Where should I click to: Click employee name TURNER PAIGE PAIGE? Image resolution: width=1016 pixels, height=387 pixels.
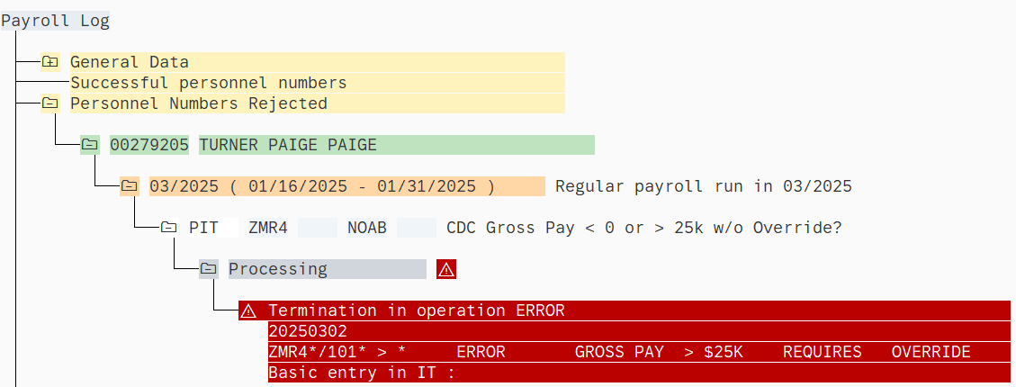[287, 145]
